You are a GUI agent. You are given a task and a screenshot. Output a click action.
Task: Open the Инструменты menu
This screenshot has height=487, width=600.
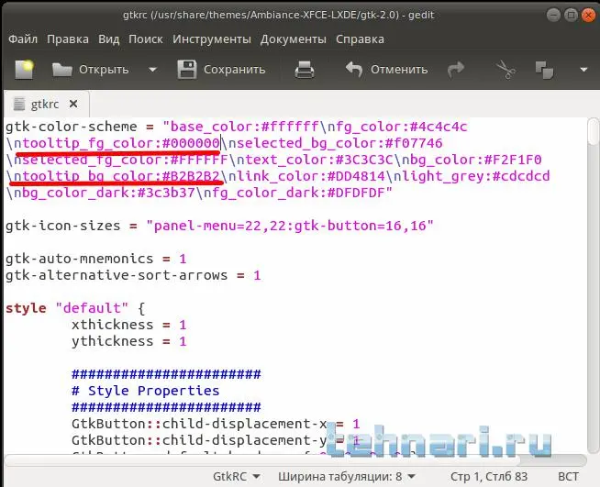(212, 39)
